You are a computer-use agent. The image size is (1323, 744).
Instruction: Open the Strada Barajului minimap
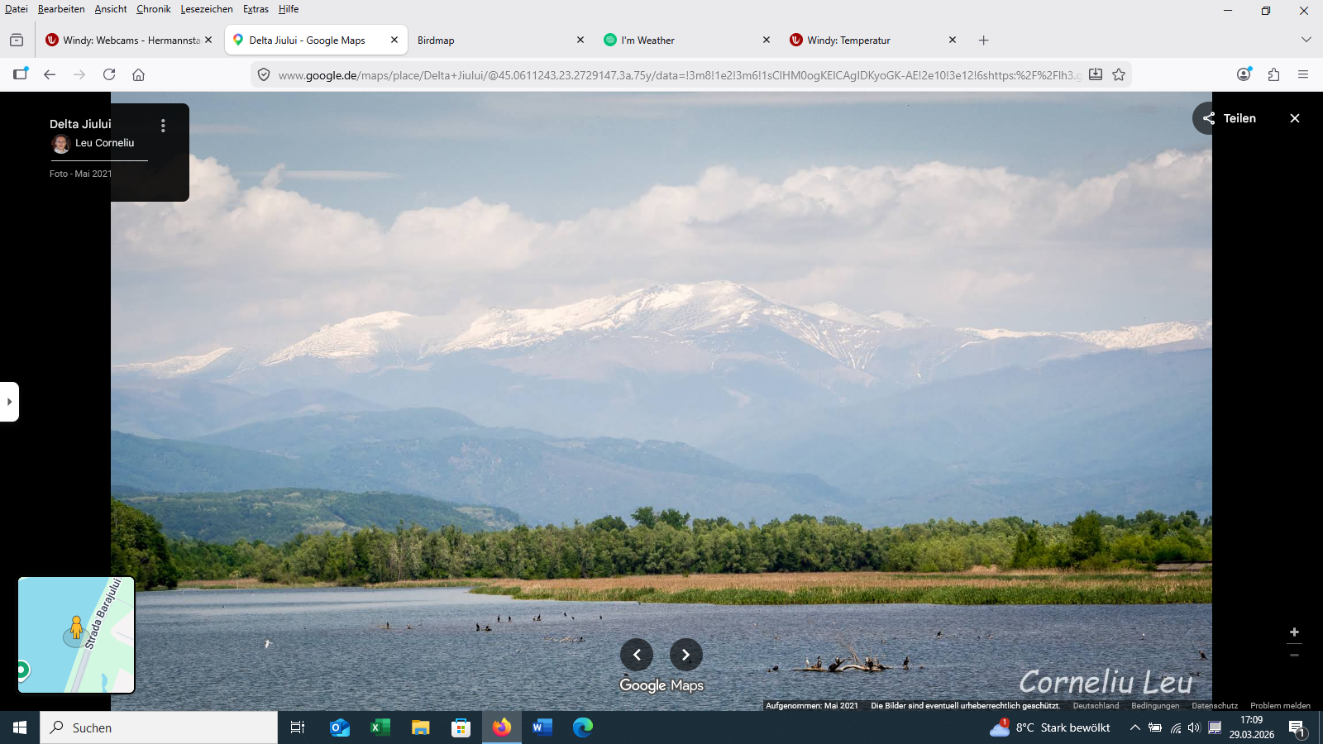tap(76, 635)
